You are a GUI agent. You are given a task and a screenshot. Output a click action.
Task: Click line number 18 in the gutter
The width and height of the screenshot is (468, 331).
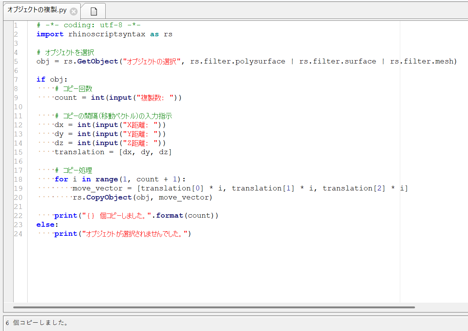[18, 179]
